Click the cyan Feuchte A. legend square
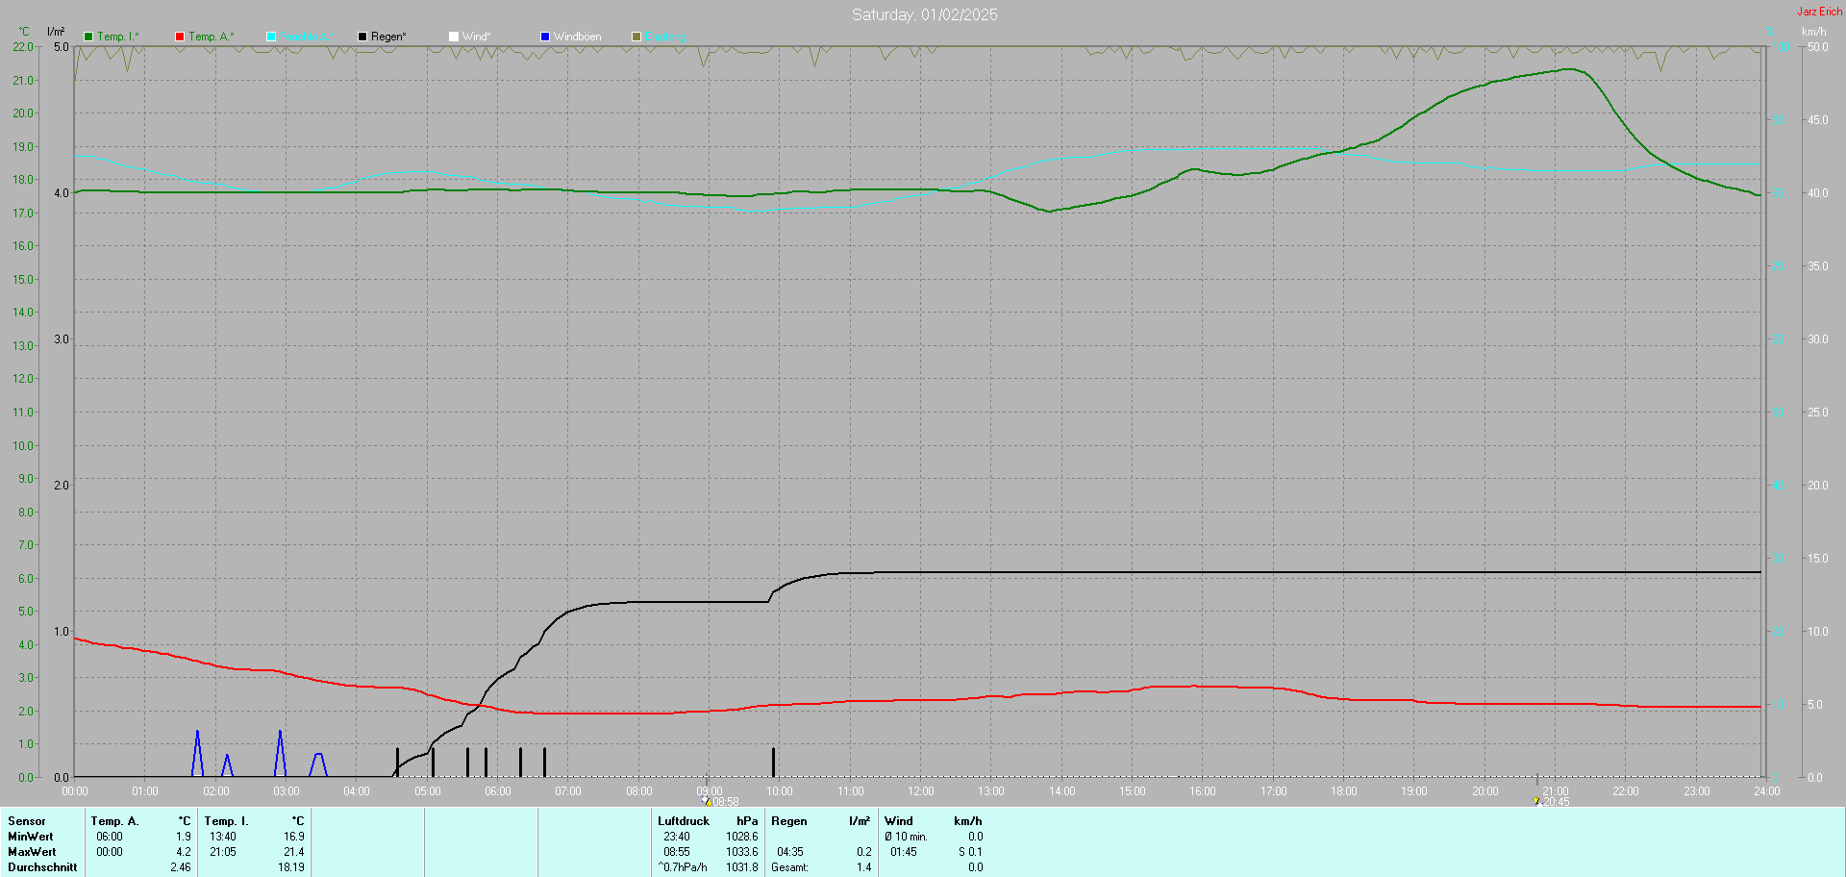Image resolution: width=1846 pixels, height=877 pixels. 271,37
